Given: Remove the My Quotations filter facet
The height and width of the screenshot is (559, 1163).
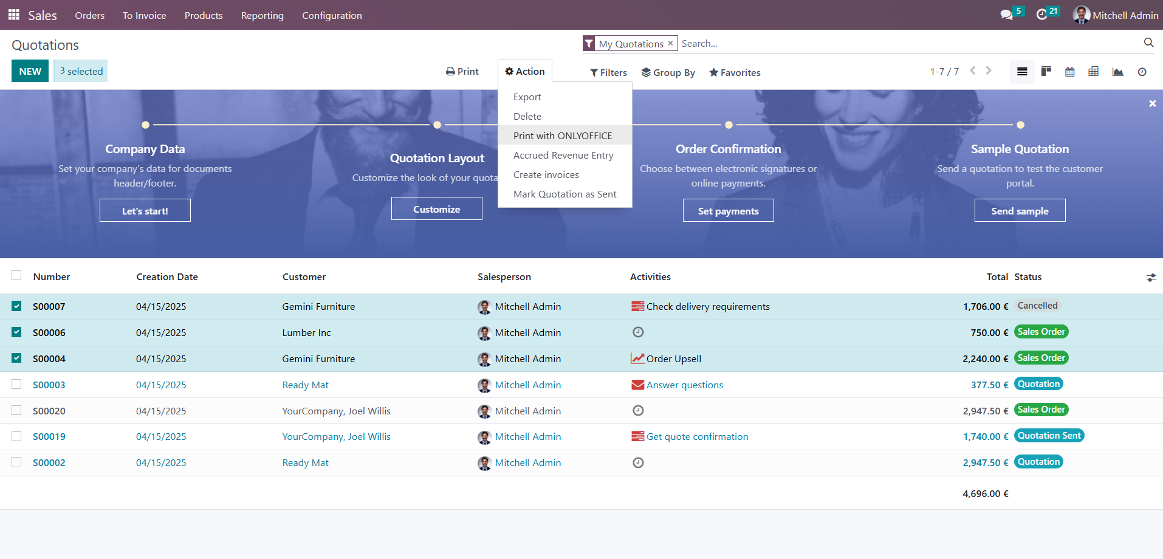Looking at the screenshot, I should click(x=670, y=43).
